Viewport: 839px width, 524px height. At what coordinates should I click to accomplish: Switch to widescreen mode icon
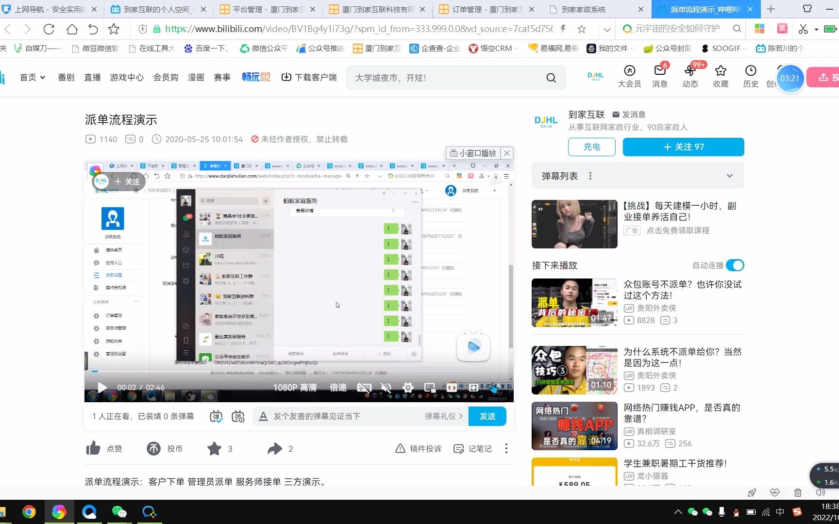coord(452,388)
